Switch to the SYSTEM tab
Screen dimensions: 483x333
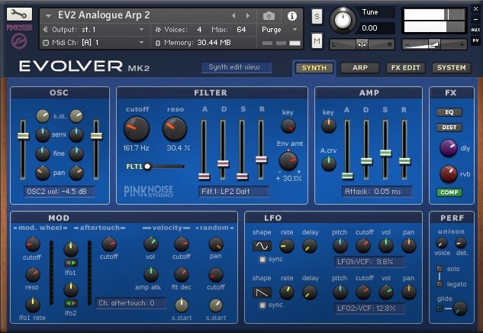(x=451, y=68)
